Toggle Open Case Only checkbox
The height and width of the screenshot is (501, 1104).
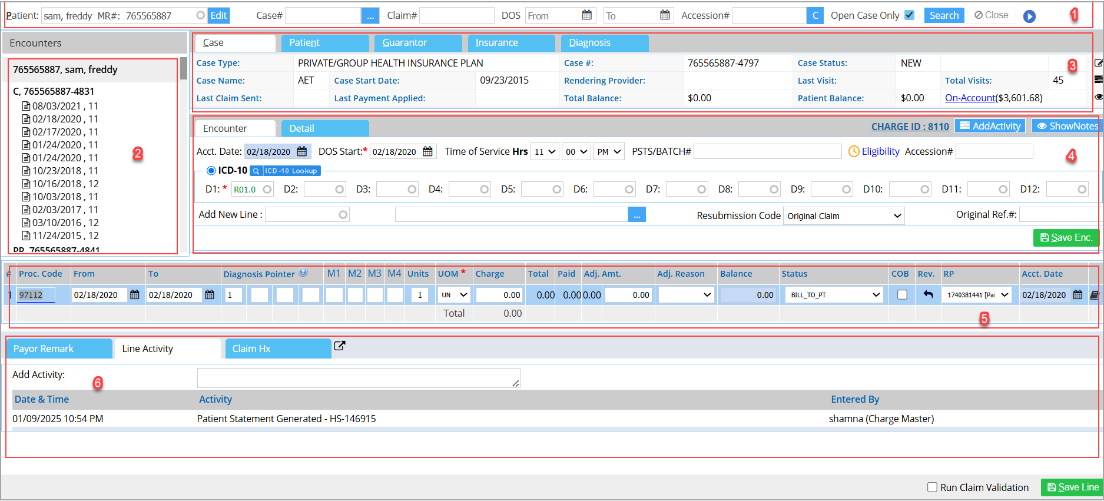point(910,15)
